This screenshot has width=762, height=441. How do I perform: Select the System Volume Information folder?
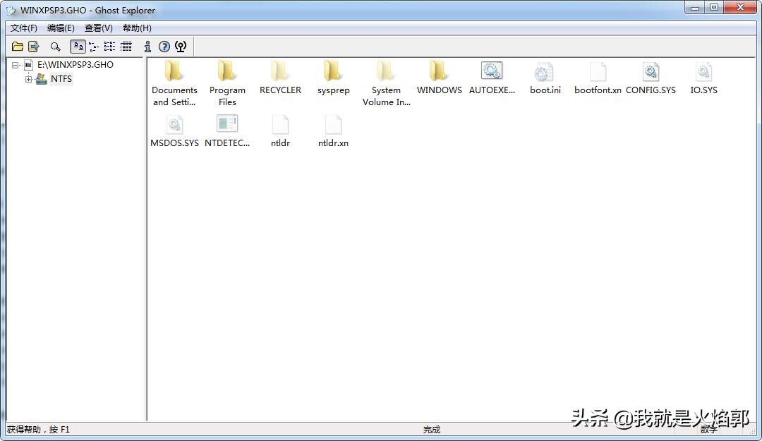(387, 83)
